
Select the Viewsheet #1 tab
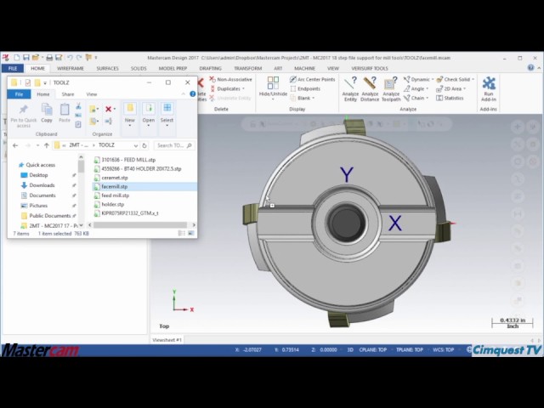[x=167, y=340]
